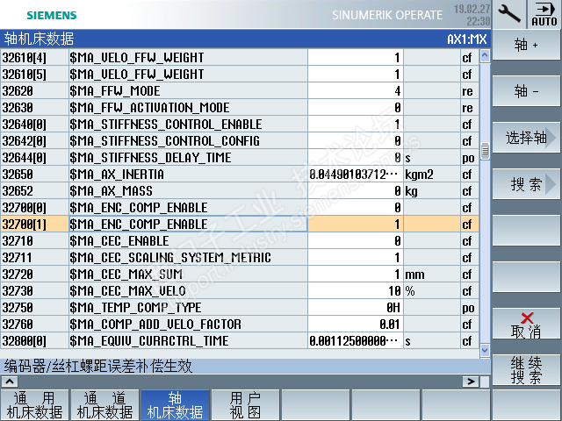Select value of 32800[0] EQUIV_CURRCTRL_TIME
Viewport: 562px width, 421px height.
[x=355, y=341]
